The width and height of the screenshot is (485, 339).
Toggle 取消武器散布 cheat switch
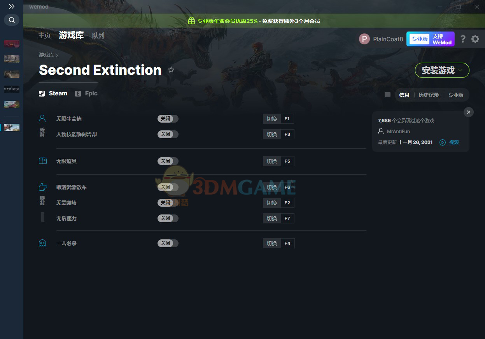pos(168,187)
